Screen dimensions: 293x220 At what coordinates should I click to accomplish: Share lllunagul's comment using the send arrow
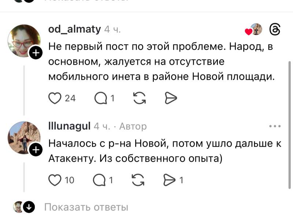click(x=168, y=180)
